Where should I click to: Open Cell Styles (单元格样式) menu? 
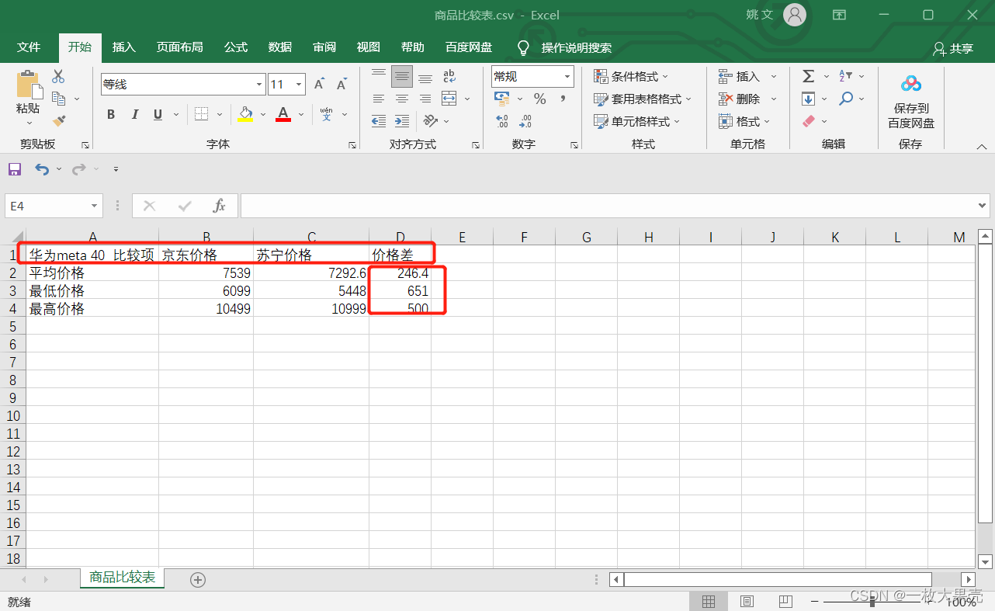pos(636,121)
